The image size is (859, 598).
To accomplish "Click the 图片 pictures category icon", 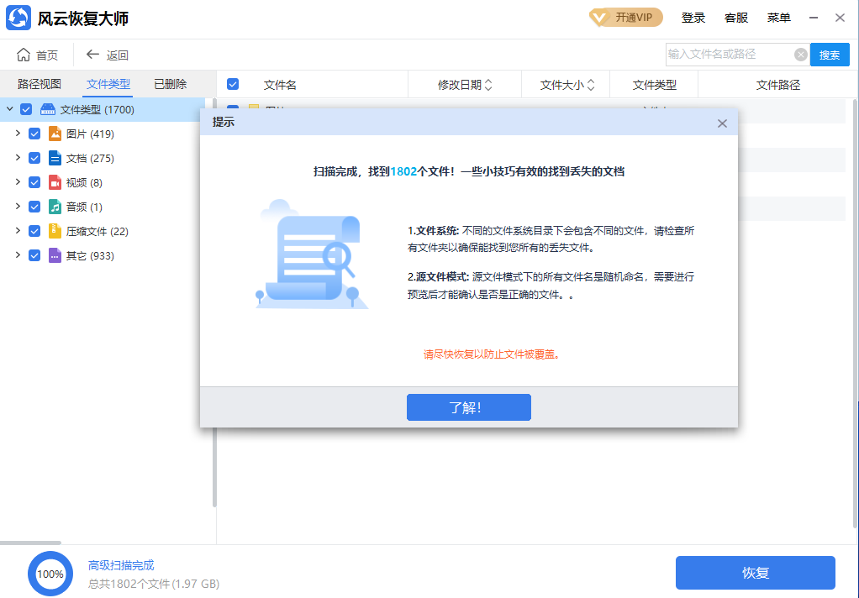I will [x=55, y=134].
